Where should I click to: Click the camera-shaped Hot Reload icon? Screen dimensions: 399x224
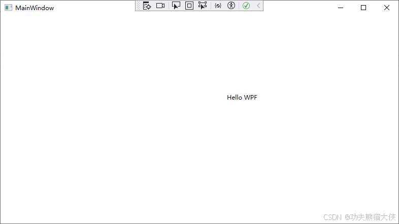[160, 6]
